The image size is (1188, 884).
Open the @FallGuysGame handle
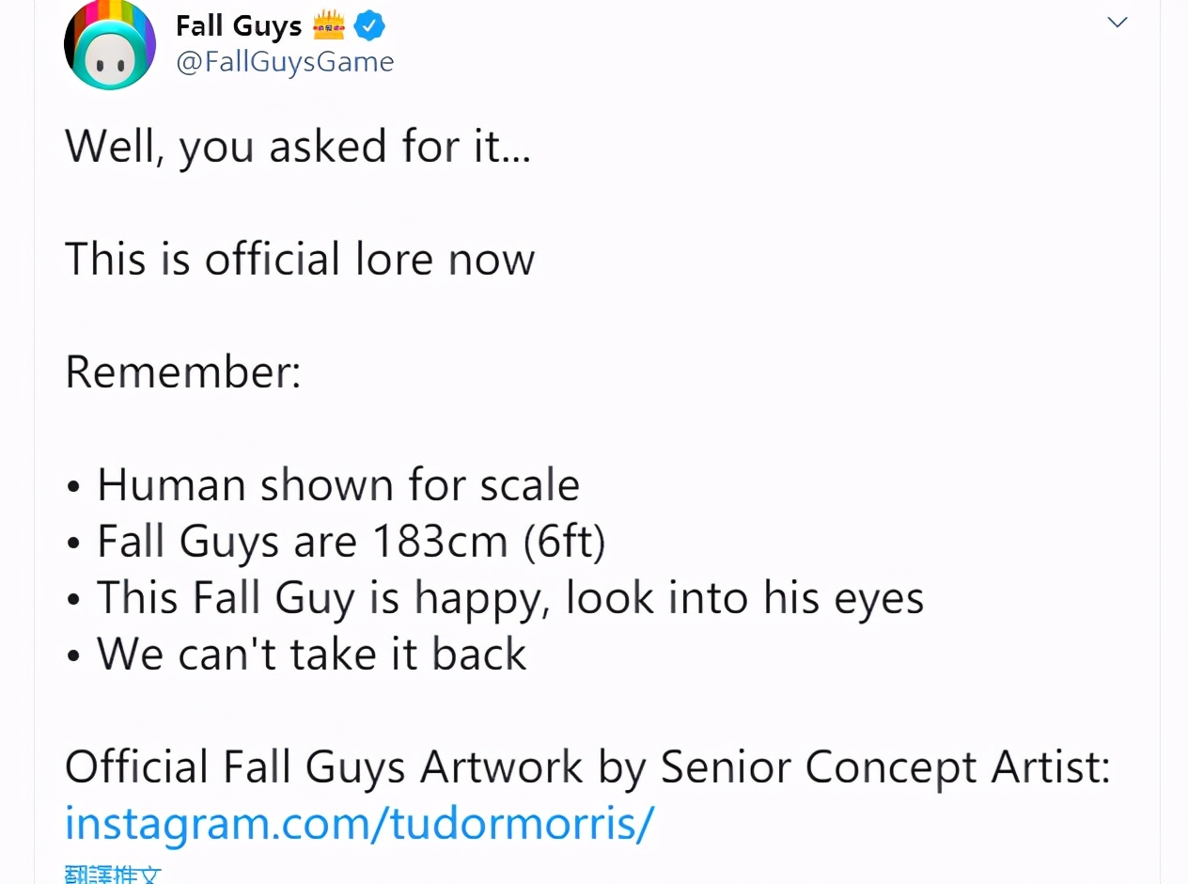pyautogui.click(x=285, y=63)
